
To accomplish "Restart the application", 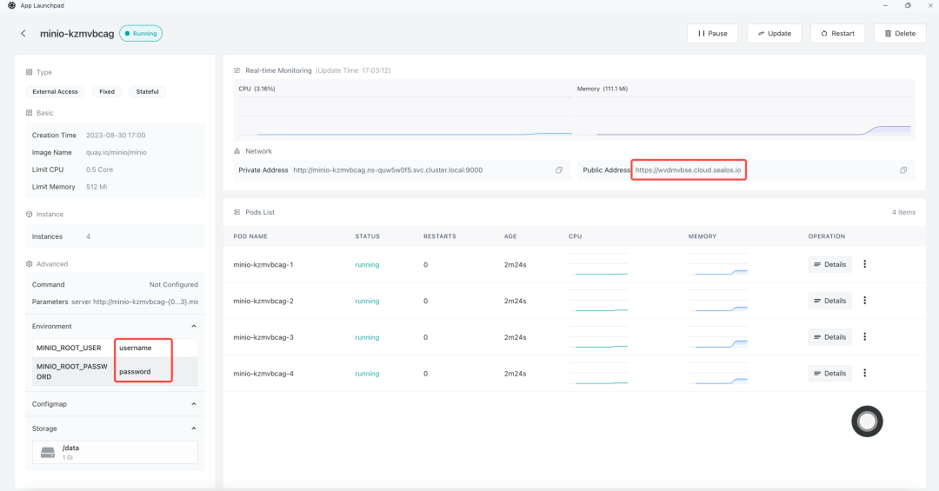I will [x=838, y=34].
